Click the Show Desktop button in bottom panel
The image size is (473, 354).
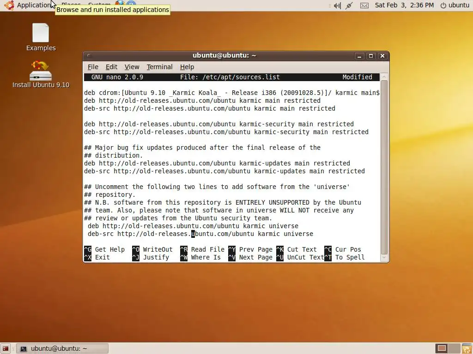[x=6, y=348]
